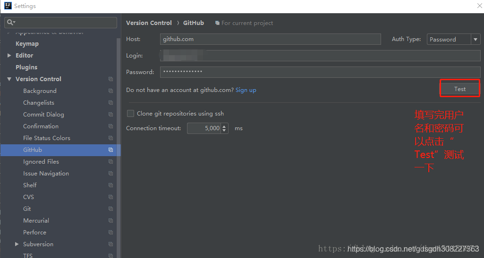Increase Connection timeout with up arrow
This screenshot has width=484, height=258.
click(x=224, y=126)
